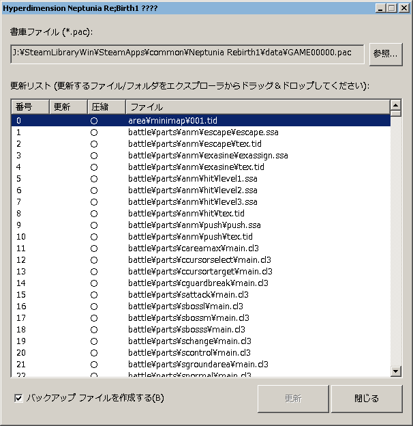
Task: Click compression circle for careamax main.cl3 row
Action: [x=94, y=248]
